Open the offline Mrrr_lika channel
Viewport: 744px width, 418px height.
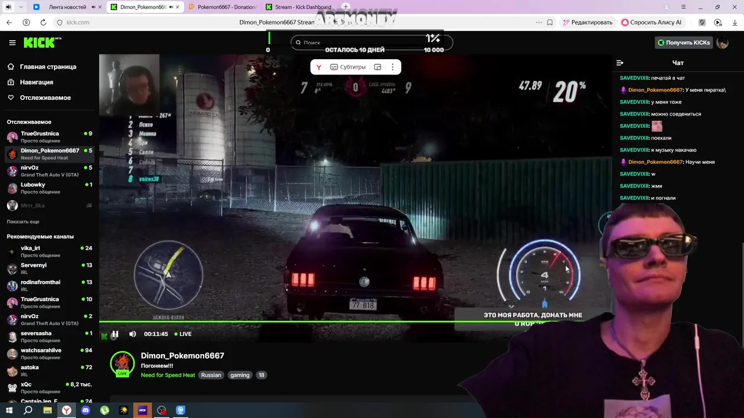pyautogui.click(x=49, y=206)
